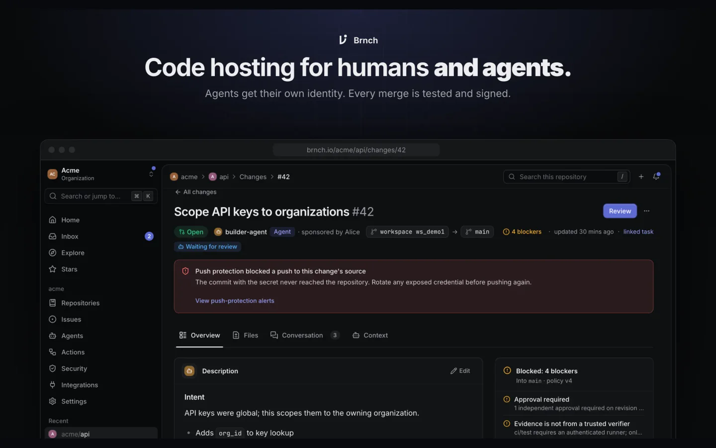Switch to the Conversation tab
This screenshot has height=448, width=716.
[x=305, y=336]
